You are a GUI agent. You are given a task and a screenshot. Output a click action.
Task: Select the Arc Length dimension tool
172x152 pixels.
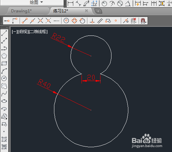click(86, 3)
